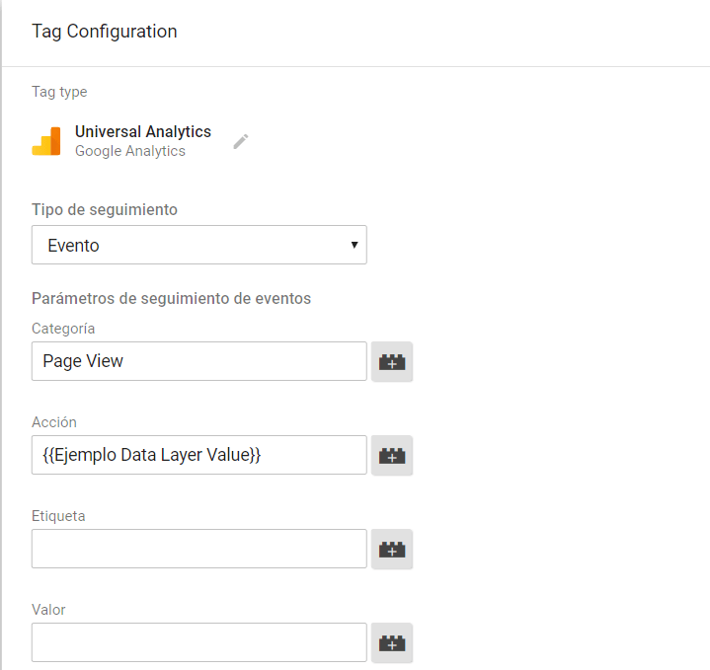Click the Valor field label
This screenshot has height=670, width=710.
pyautogui.click(x=48, y=610)
